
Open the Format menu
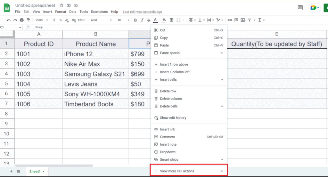point(61,12)
